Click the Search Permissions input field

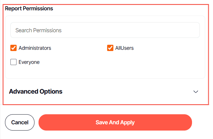(x=105, y=30)
